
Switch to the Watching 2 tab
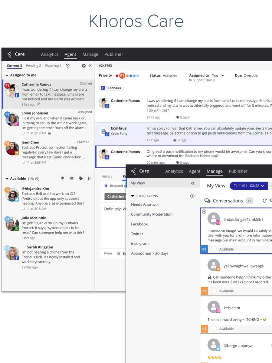53,66
